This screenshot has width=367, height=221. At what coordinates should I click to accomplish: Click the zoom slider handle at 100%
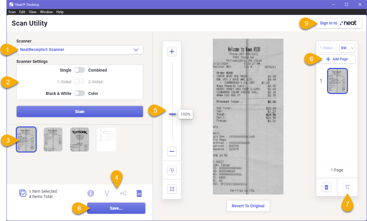click(172, 114)
